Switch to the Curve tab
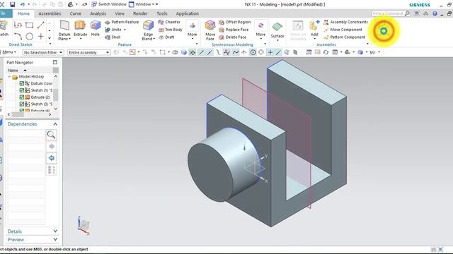453x254 pixels. point(76,13)
